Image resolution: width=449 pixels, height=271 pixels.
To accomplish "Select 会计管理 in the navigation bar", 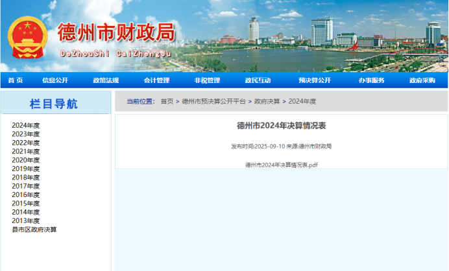I will point(156,80).
